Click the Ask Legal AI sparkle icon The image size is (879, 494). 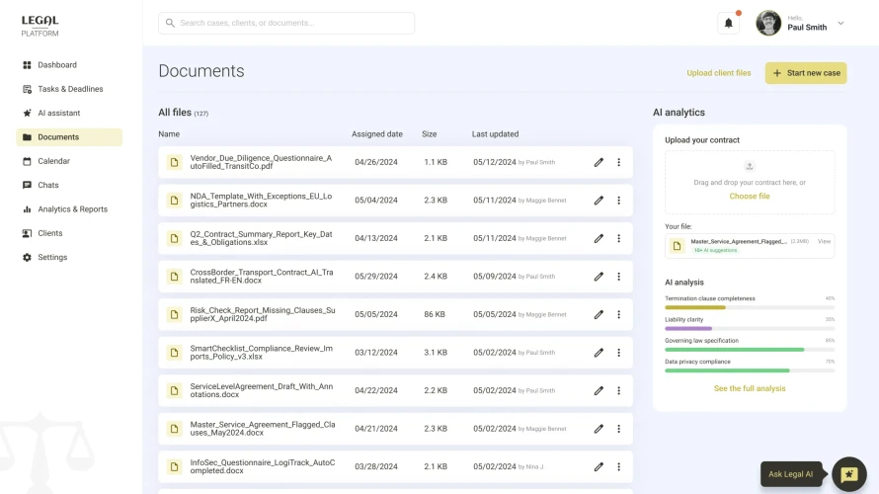(x=848, y=474)
